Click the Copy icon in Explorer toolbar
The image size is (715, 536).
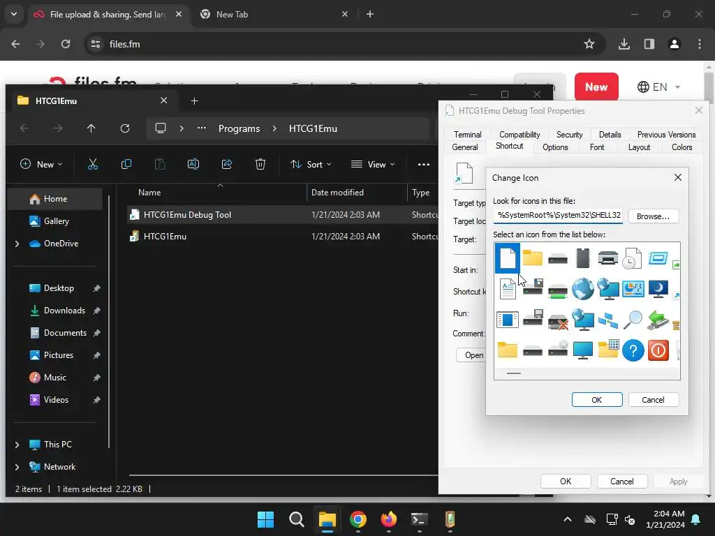pos(126,164)
